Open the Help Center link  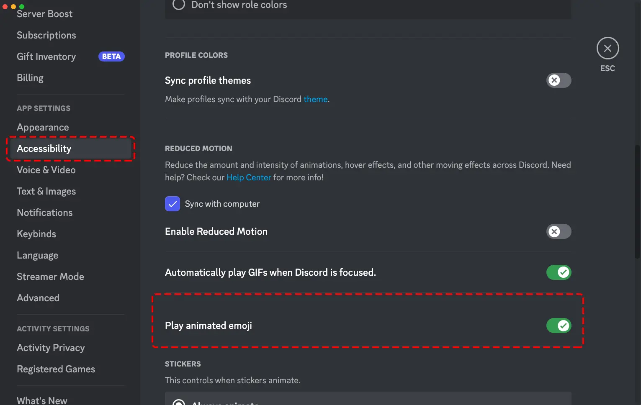(x=249, y=177)
